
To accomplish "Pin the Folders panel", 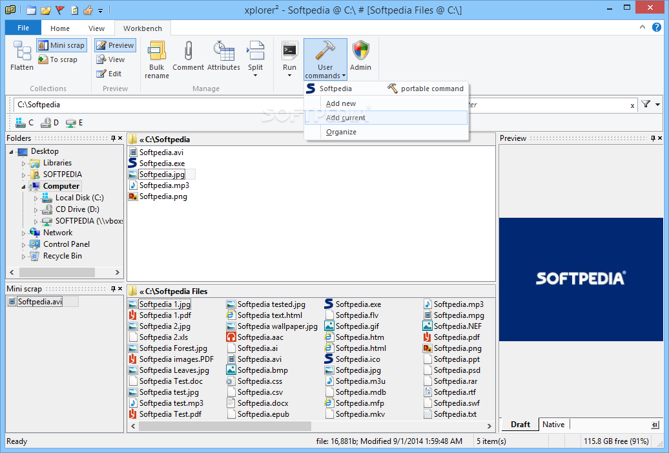I will click(113, 138).
